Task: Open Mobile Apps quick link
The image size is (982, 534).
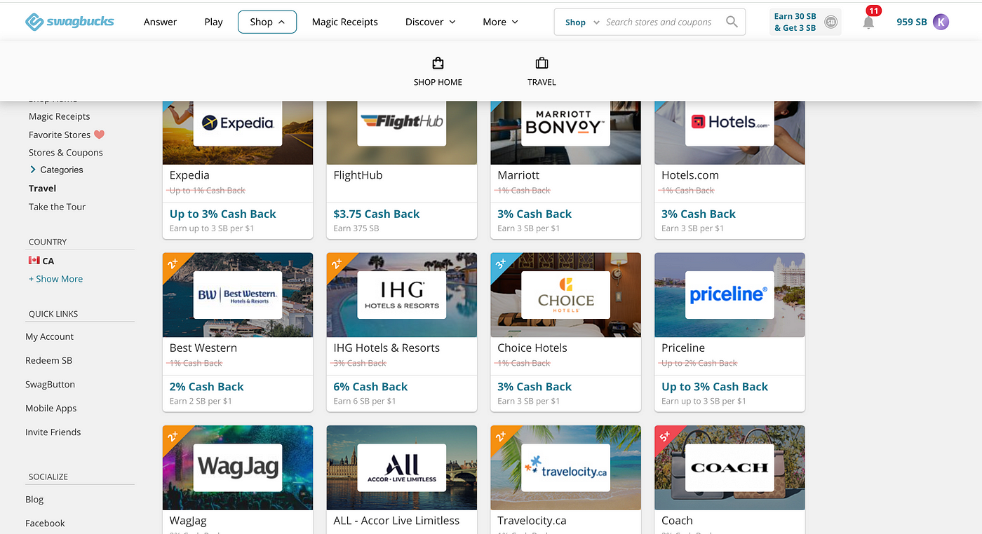Action: [51, 408]
